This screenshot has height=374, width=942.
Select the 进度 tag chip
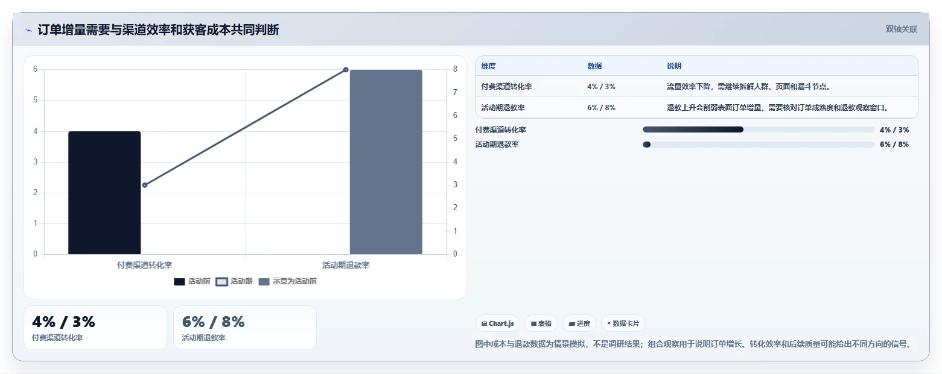tap(579, 323)
